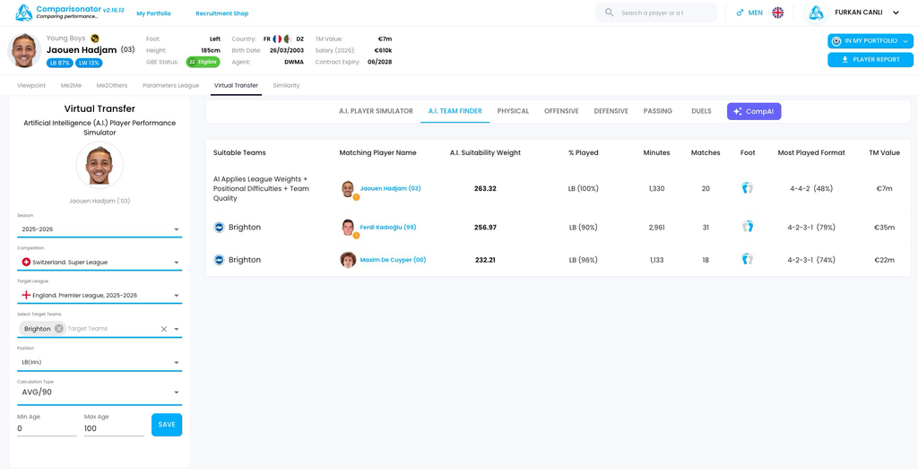Clear all selected target teams
Image resolution: width=918 pixels, height=474 pixels.
[164, 329]
